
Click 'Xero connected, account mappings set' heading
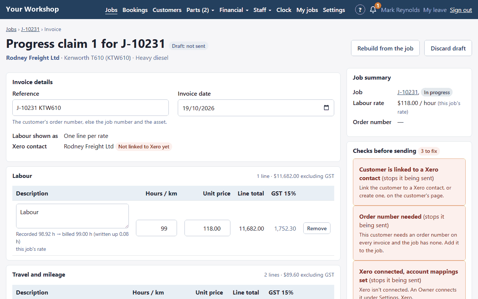409,276
